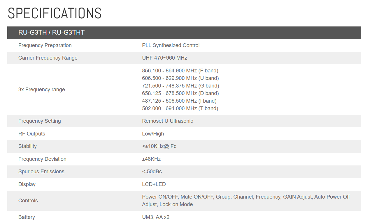Select the G band frequency line
Screen dimensions: 370x223
pyautogui.click(x=180, y=86)
